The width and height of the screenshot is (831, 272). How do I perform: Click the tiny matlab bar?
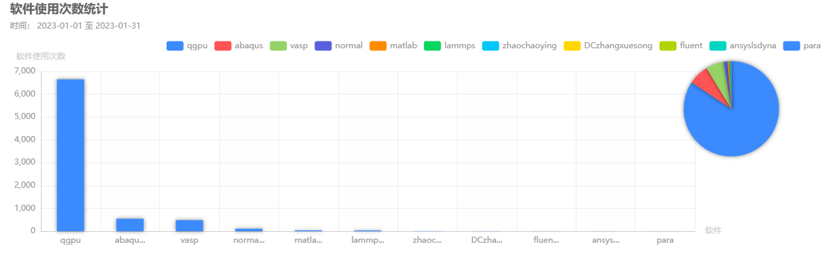point(308,231)
